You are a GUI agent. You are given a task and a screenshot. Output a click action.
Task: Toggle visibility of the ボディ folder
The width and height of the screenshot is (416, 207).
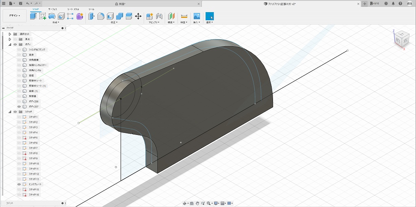15,44
